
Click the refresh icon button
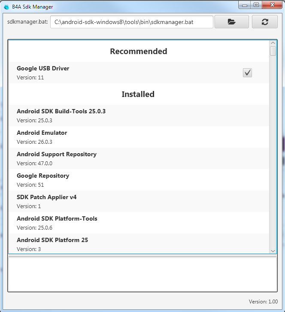[x=264, y=22]
